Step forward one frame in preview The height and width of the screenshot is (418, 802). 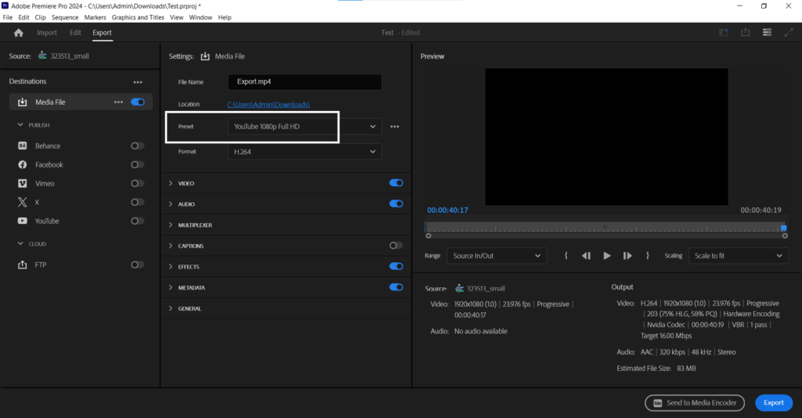[627, 256]
